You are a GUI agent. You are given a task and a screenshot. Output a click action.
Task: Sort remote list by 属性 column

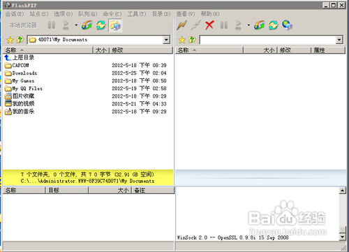[x=328, y=50]
